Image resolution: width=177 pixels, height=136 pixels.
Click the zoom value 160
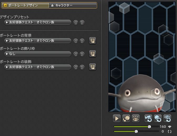pyautogui.click(x=163, y=127)
